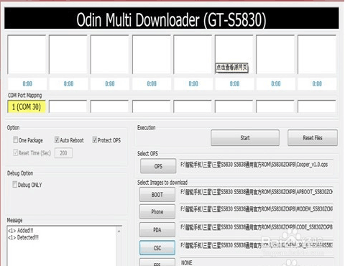Click the Phone image button
This screenshot has height=266, width=345.
[157, 212]
